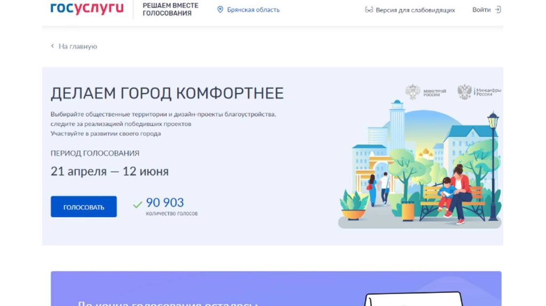Screen dimensions: 546x306
Task: Click the 90 903 vote count
Action: coord(165,202)
